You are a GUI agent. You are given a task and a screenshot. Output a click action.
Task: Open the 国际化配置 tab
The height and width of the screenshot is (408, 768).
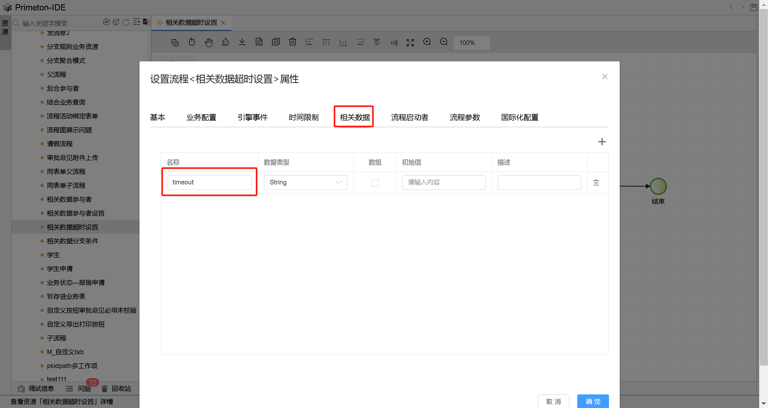tap(519, 117)
